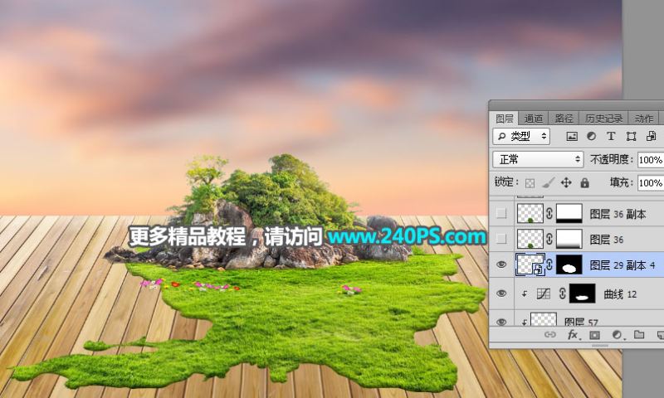664x398 pixels.
Task: Select the 曲线 12 mask thumbnail
Action: point(583,294)
